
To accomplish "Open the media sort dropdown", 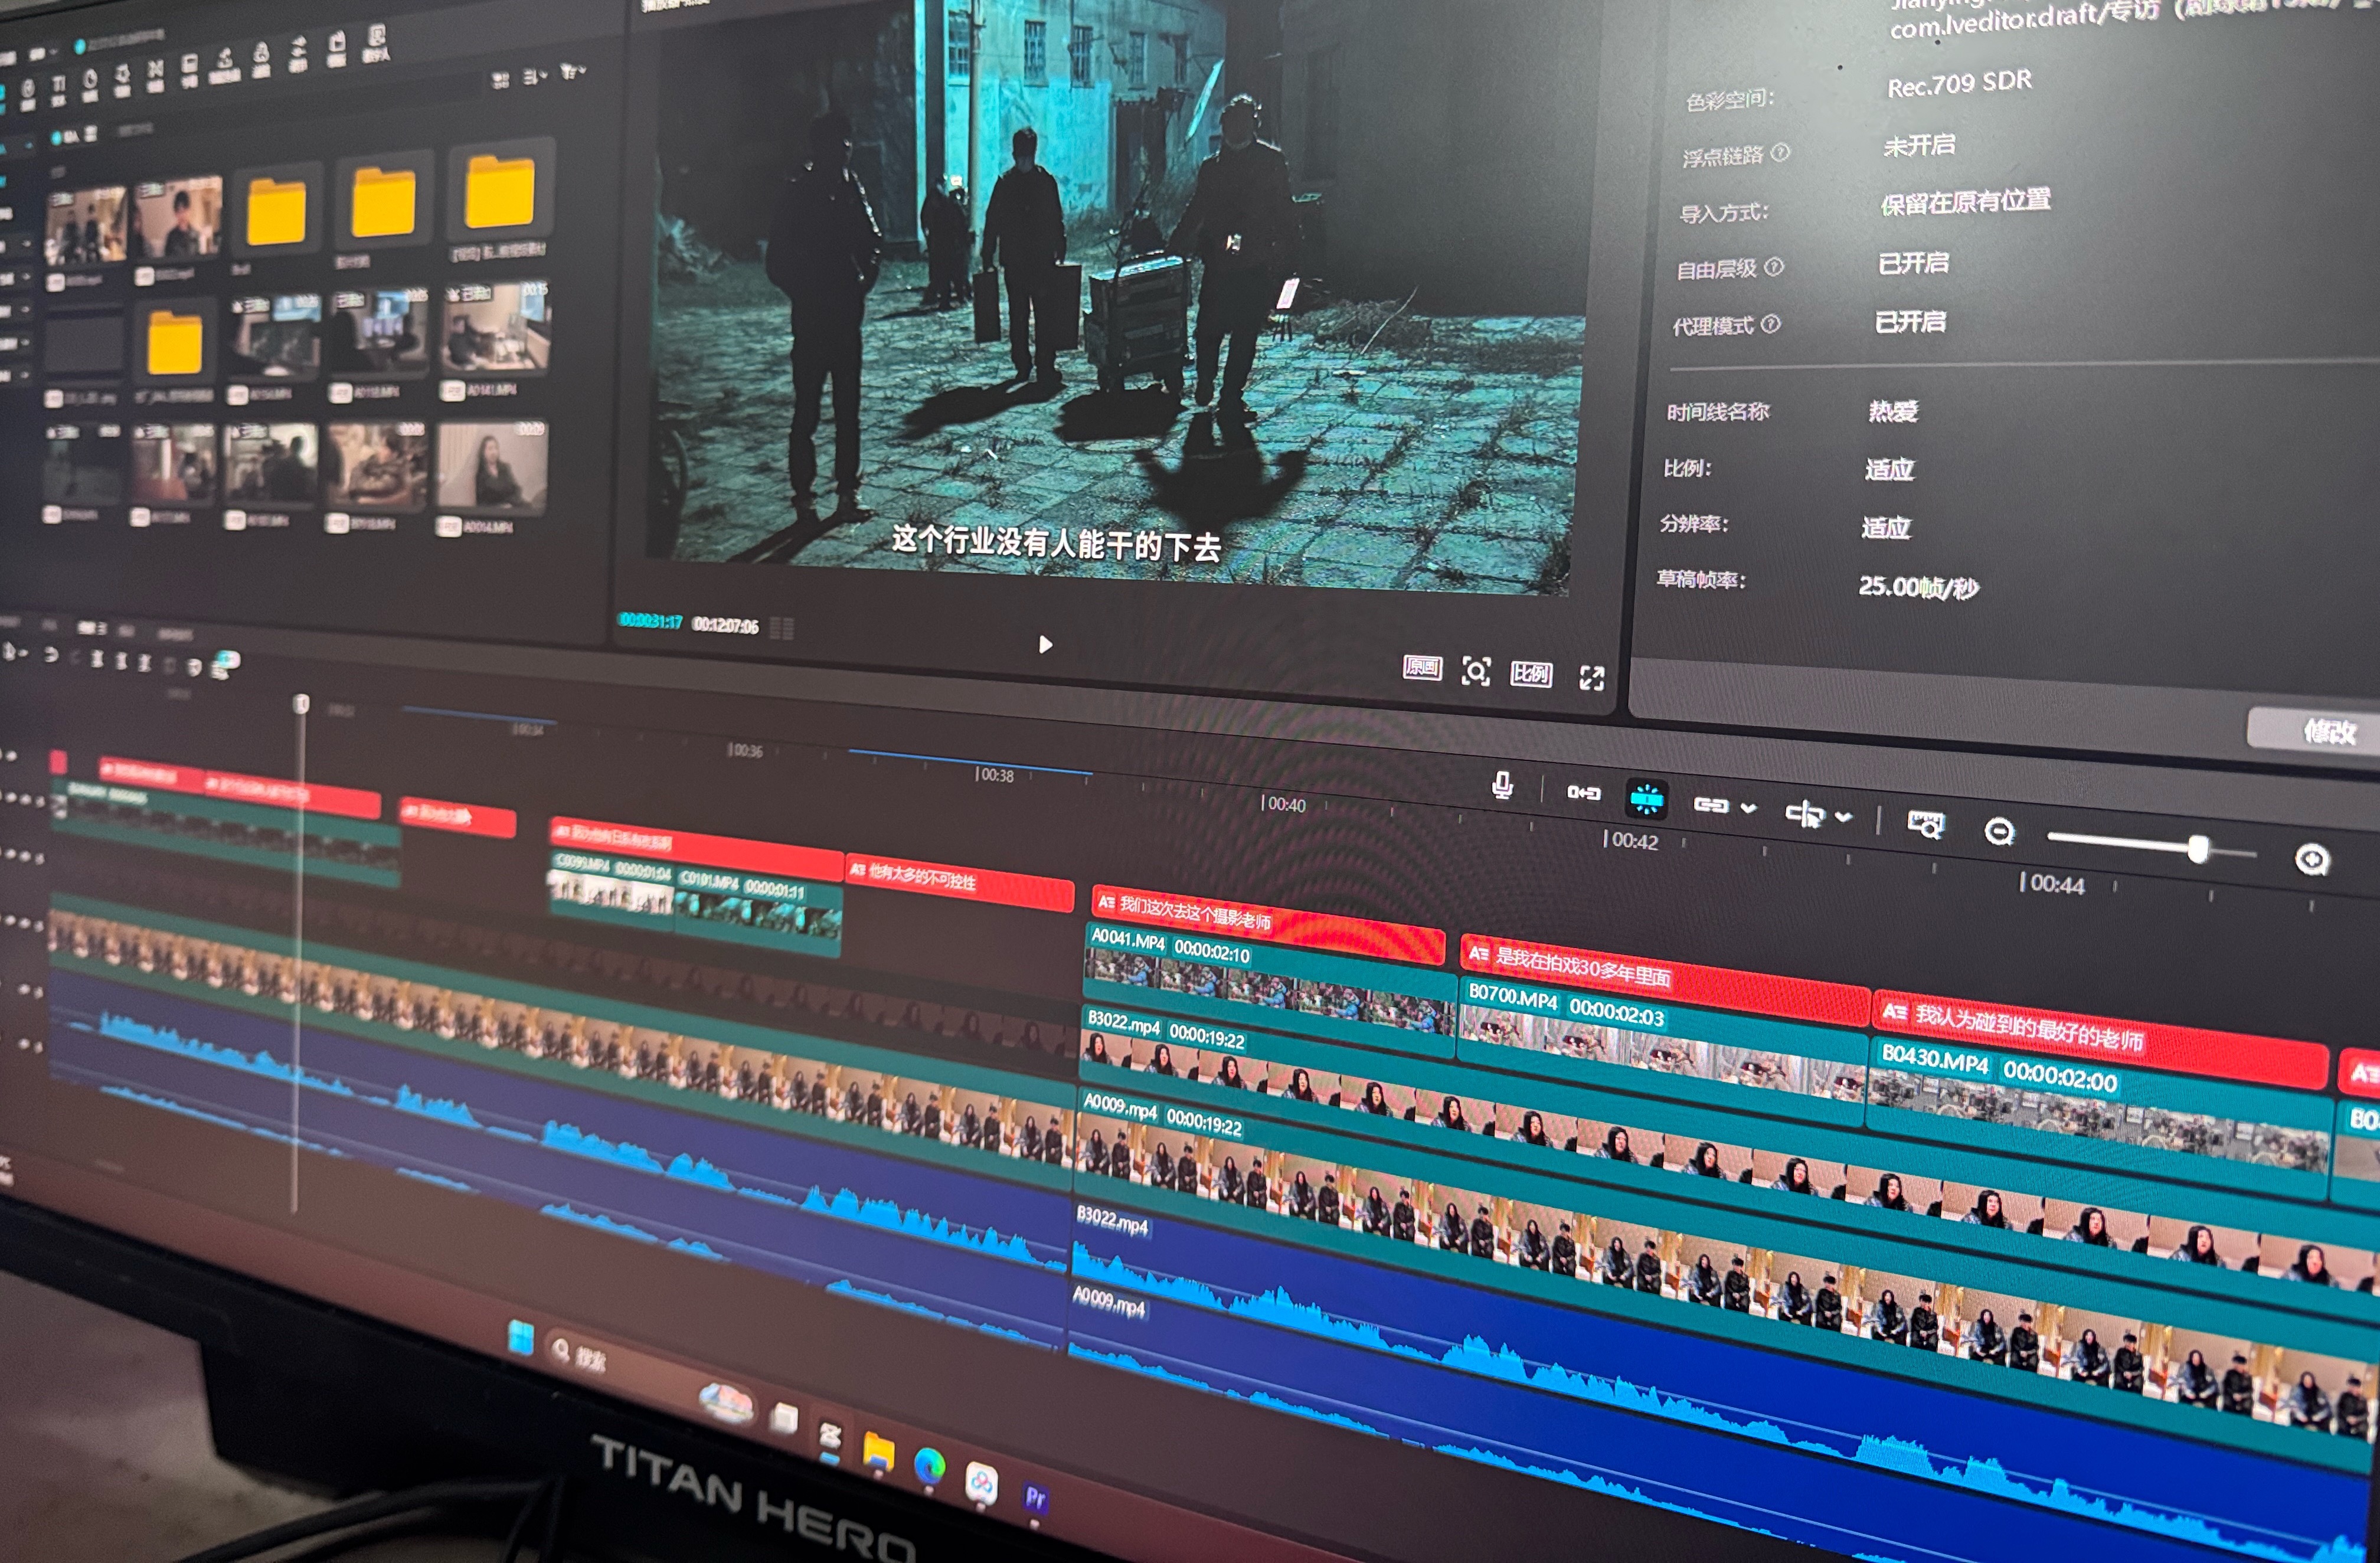I will [x=536, y=76].
